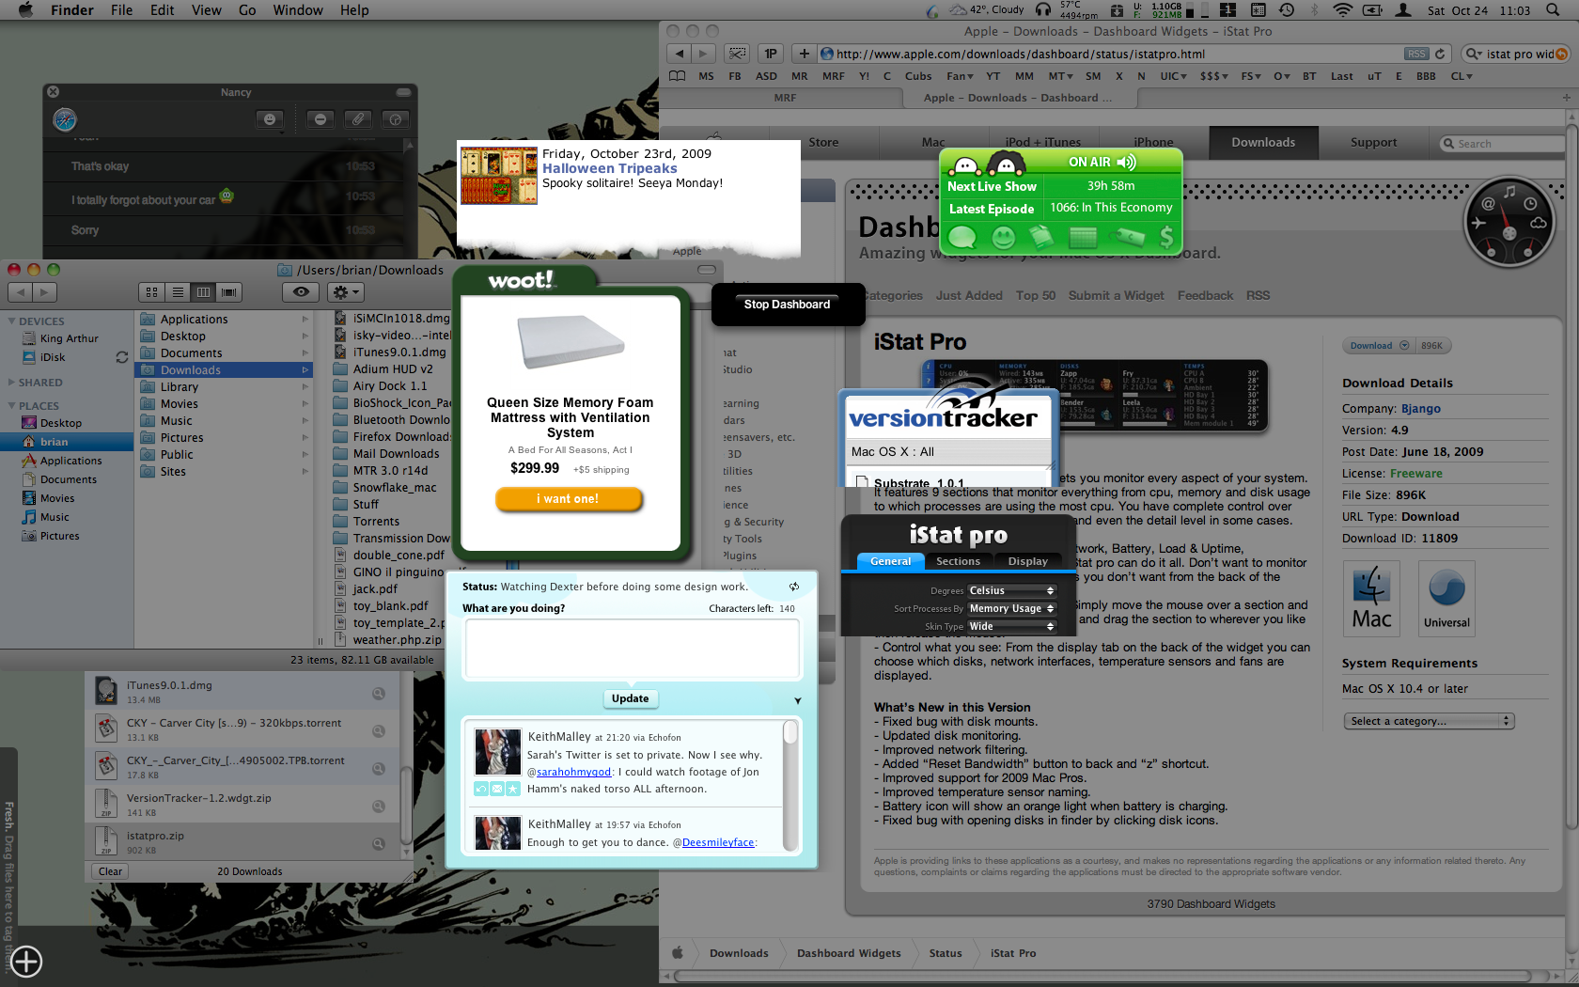Open Fan bookmarks folder dropdown

[x=960, y=76]
